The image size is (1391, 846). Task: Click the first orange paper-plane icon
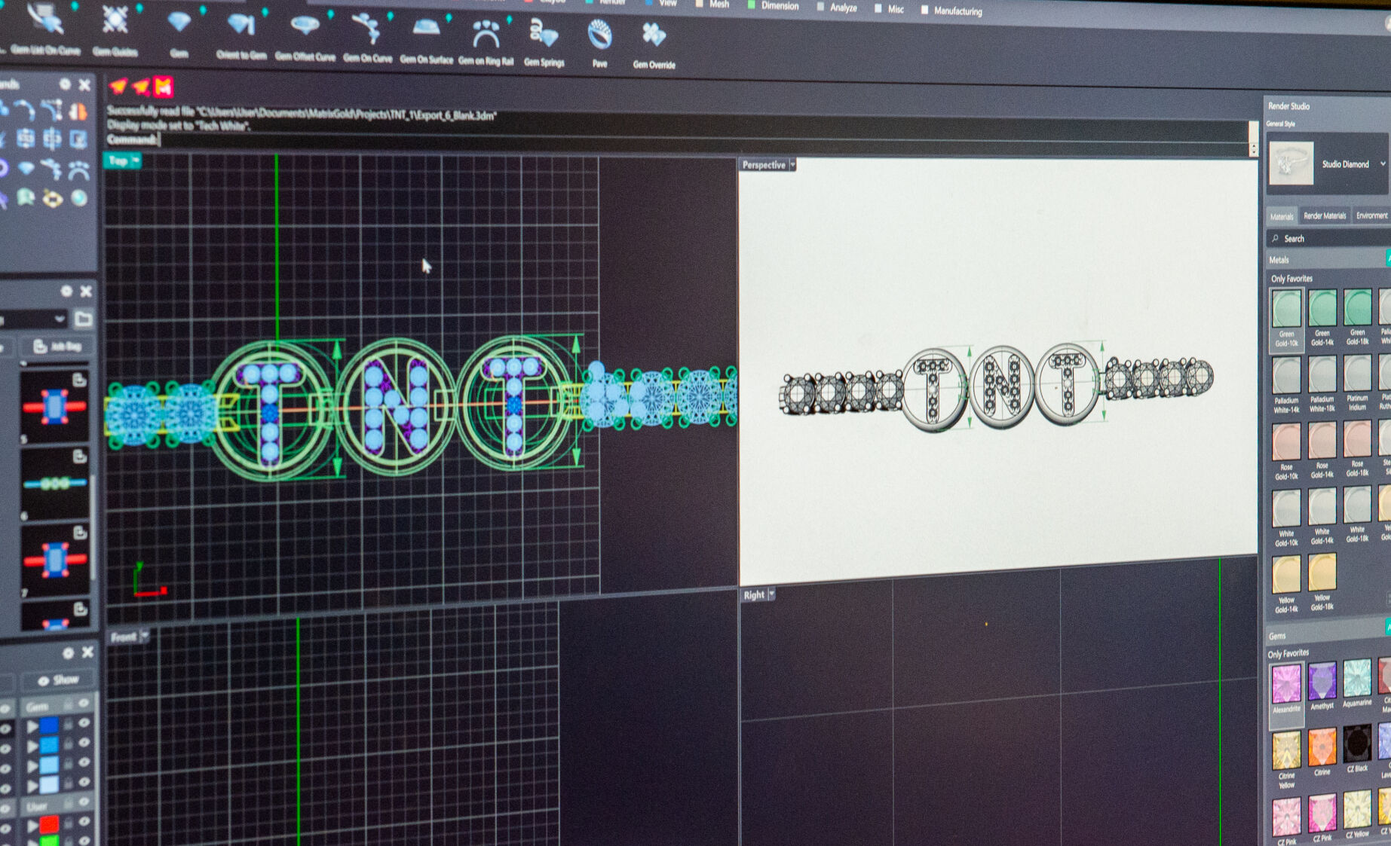pos(118,86)
